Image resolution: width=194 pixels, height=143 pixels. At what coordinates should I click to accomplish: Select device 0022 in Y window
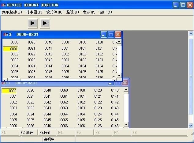pos(30,102)
